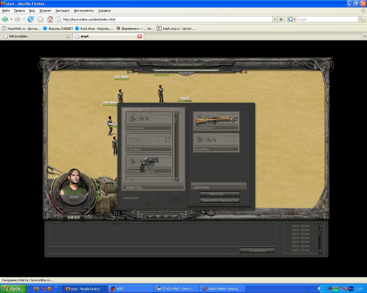Open the list-all-tabs dropdown arrow
Image resolution: width=367 pixels, height=293 pixels.
pos(364,36)
